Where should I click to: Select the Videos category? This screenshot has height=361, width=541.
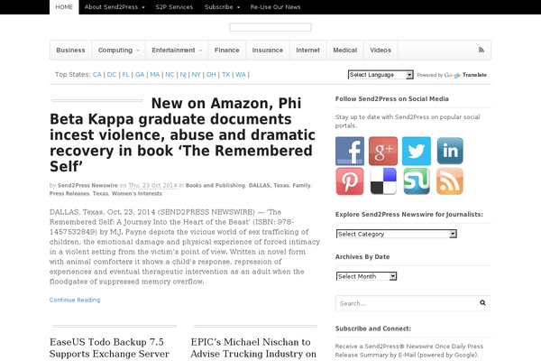(381, 51)
